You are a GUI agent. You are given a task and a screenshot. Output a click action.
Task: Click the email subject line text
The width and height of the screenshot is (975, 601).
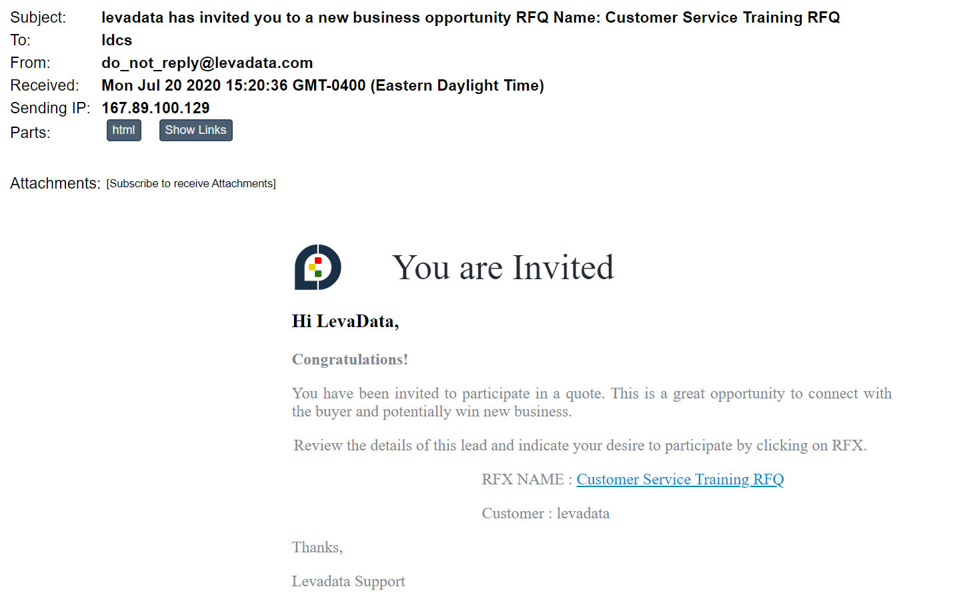470,18
